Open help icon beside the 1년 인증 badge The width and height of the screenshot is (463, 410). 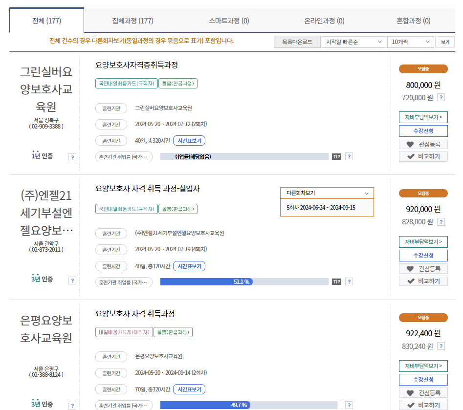(x=72, y=157)
